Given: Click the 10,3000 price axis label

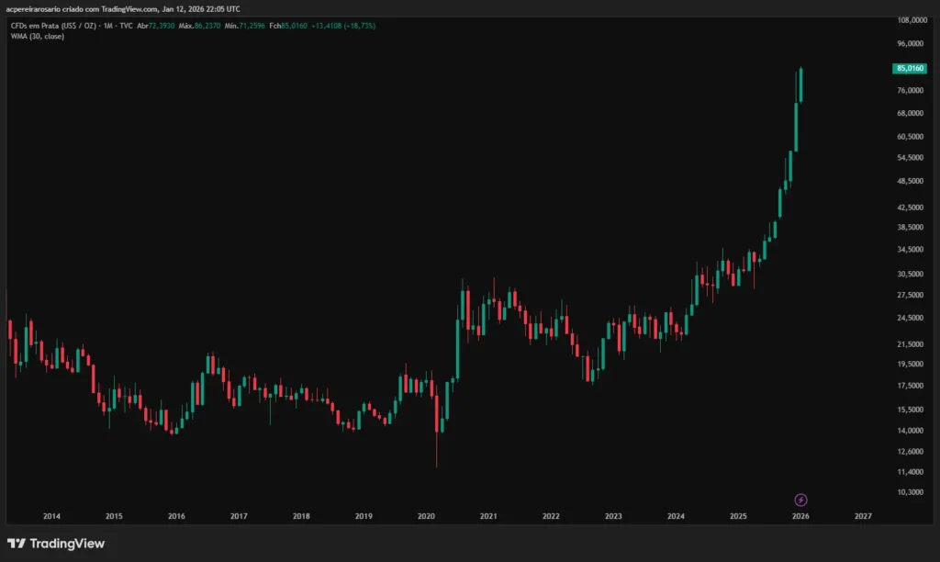Looking at the screenshot, I should [x=909, y=492].
